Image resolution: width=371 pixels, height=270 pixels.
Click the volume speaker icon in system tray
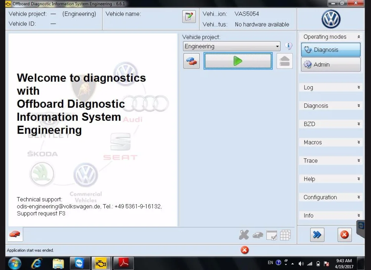pos(301,264)
